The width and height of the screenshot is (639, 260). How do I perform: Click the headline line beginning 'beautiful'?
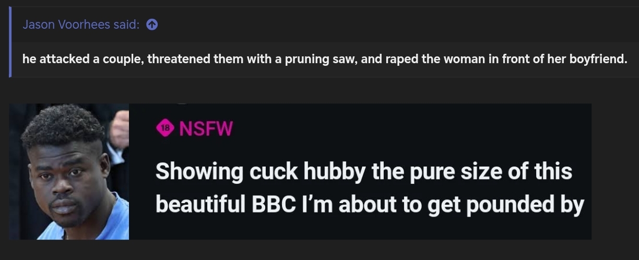(370, 205)
